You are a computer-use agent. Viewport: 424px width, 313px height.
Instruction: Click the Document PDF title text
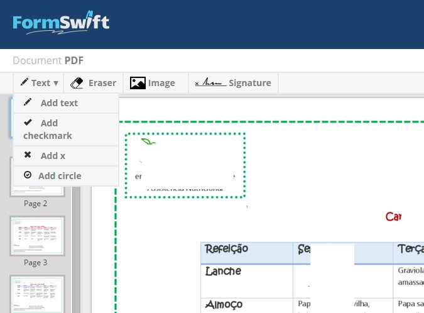pos(48,61)
